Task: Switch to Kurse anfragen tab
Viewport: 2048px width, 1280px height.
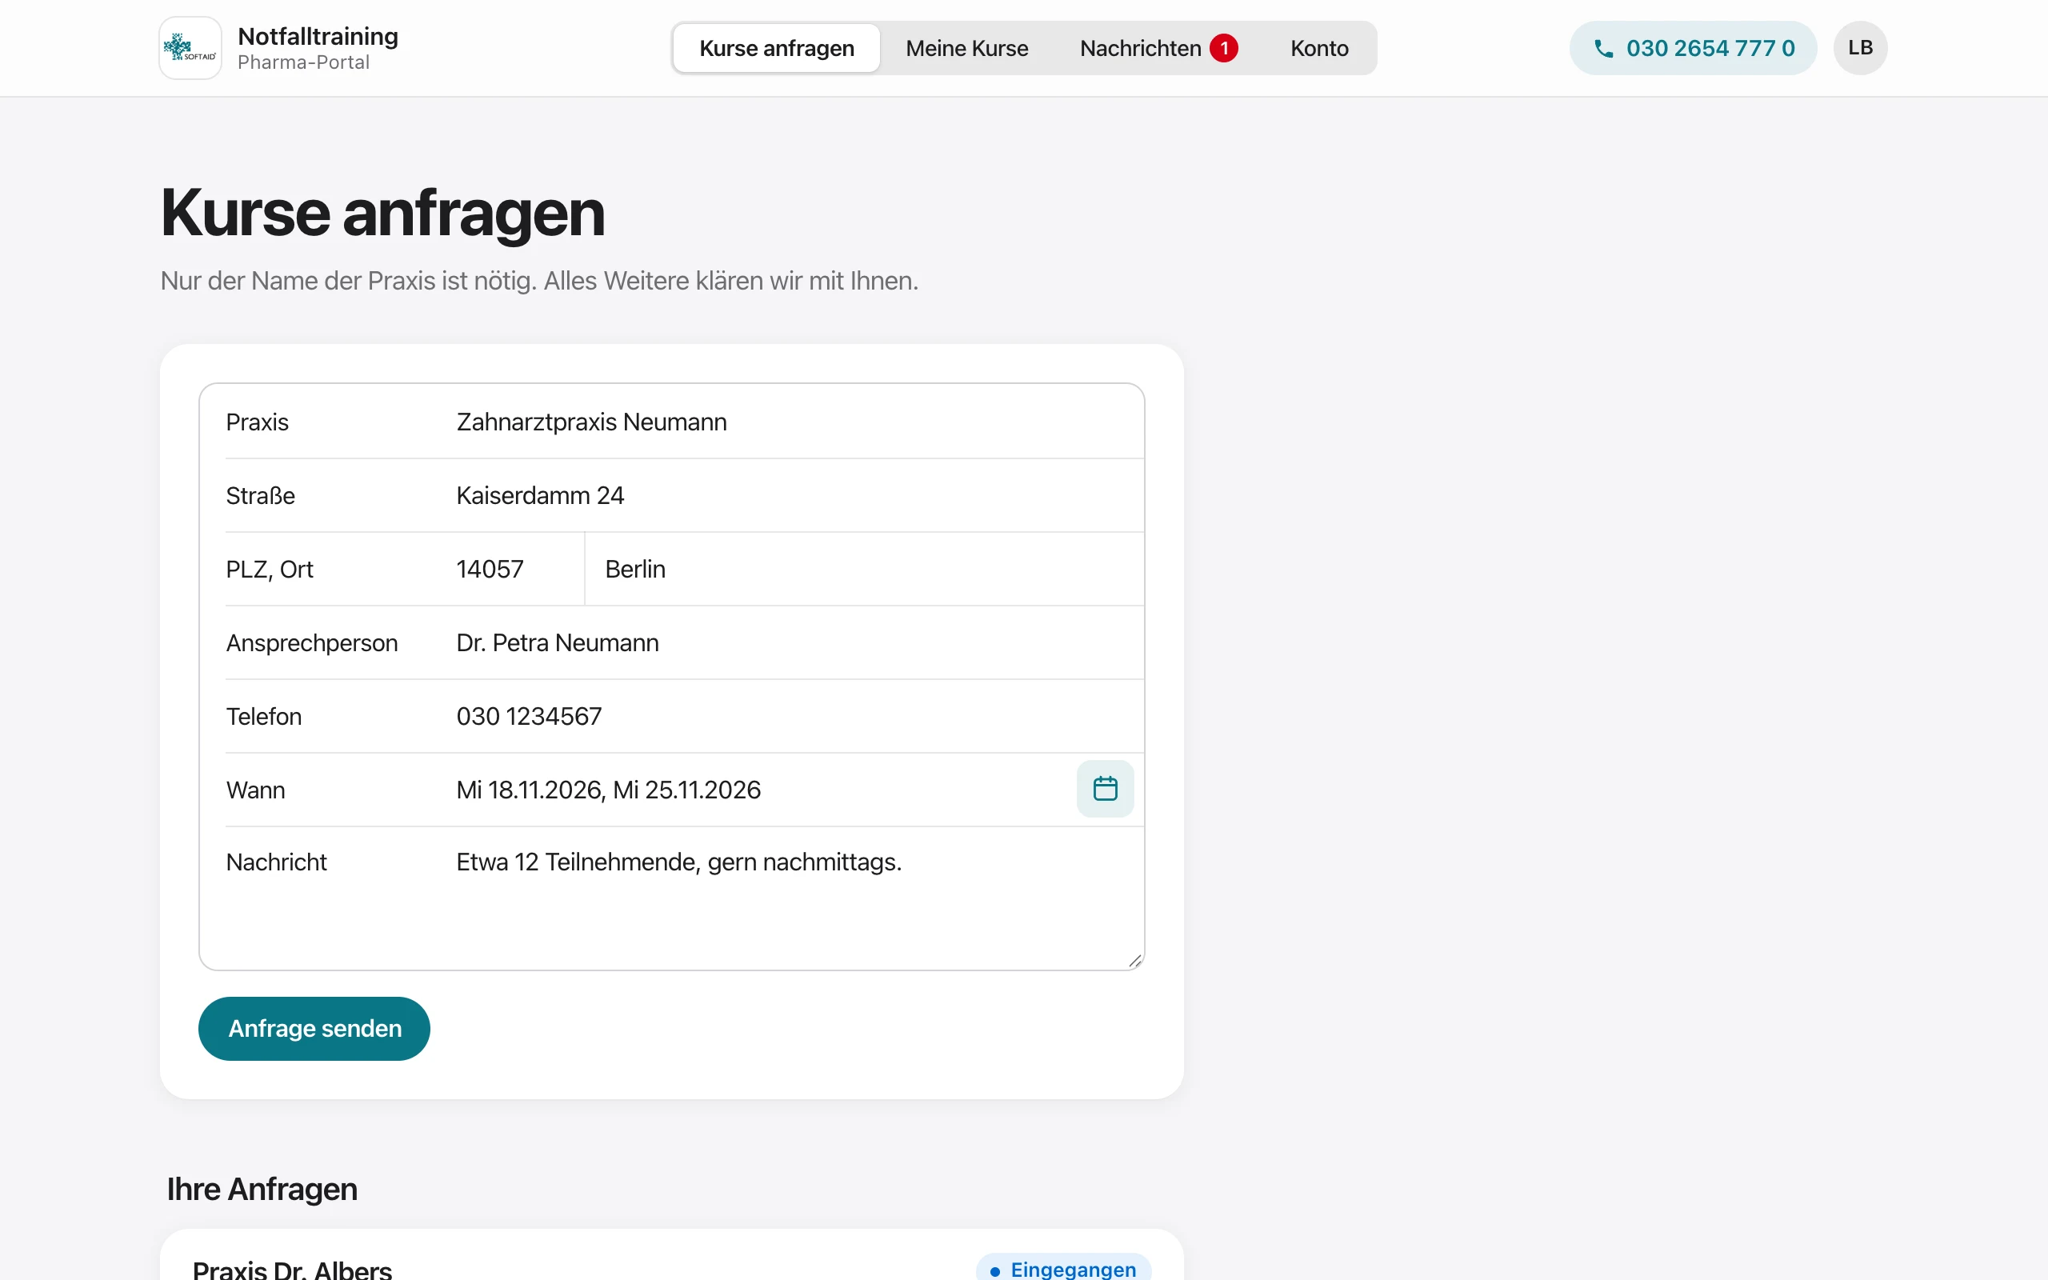Action: click(776, 48)
